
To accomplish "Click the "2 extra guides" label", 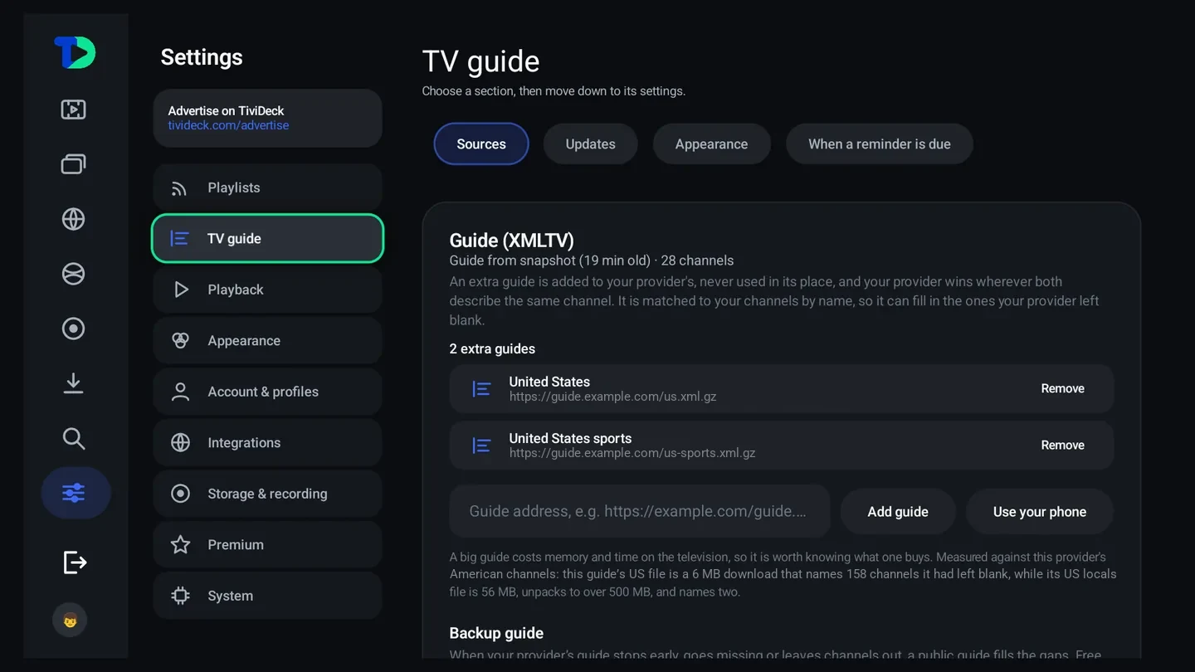I will [492, 349].
